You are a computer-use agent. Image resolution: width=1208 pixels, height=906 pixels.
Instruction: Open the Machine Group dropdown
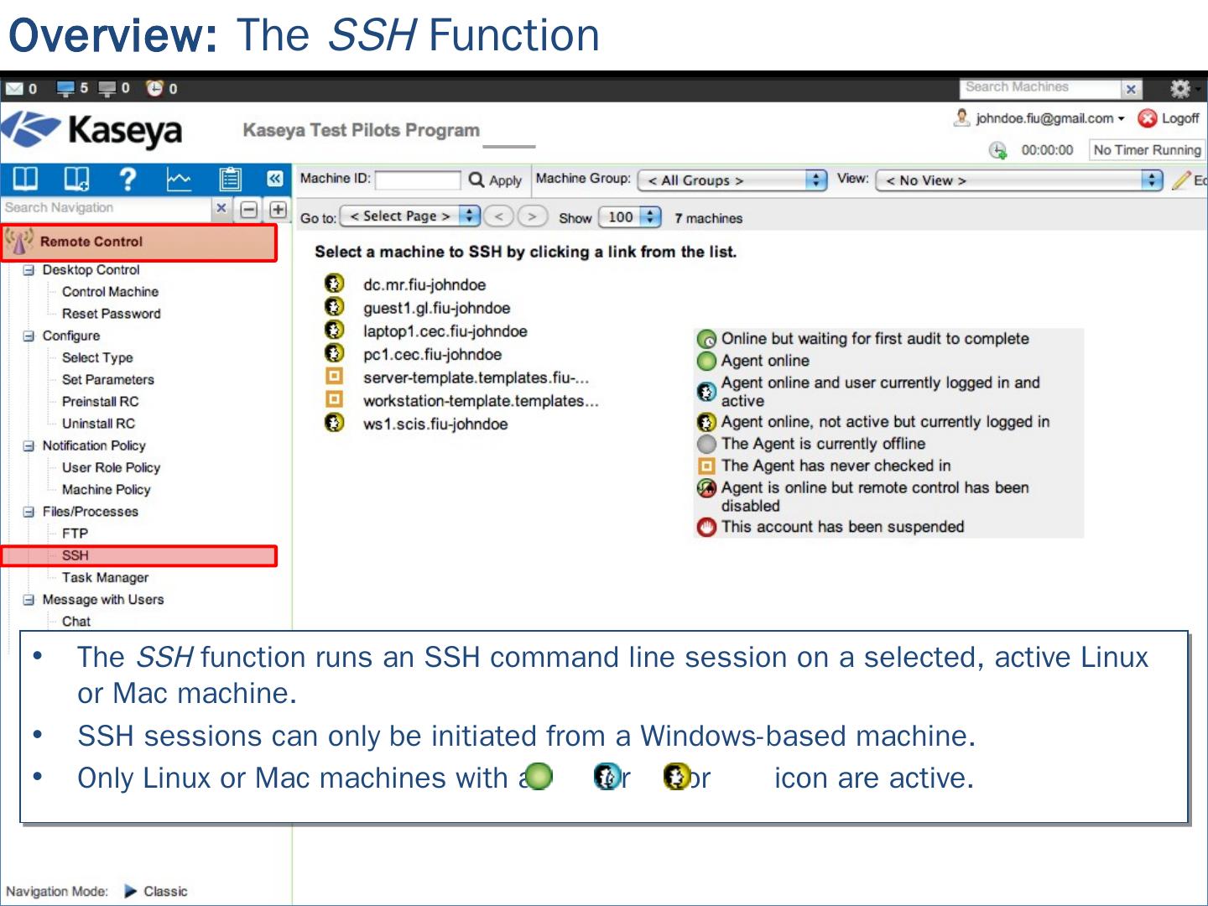(x=732, y=180)
